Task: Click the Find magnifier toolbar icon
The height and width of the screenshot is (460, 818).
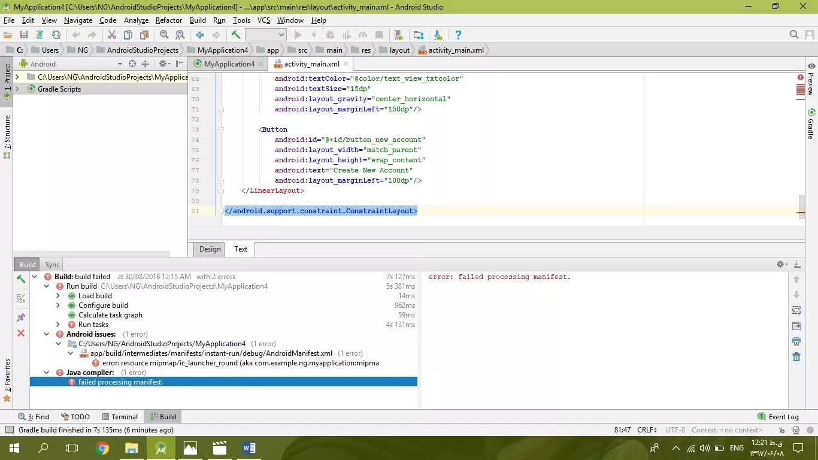Action: coord(164,35)
